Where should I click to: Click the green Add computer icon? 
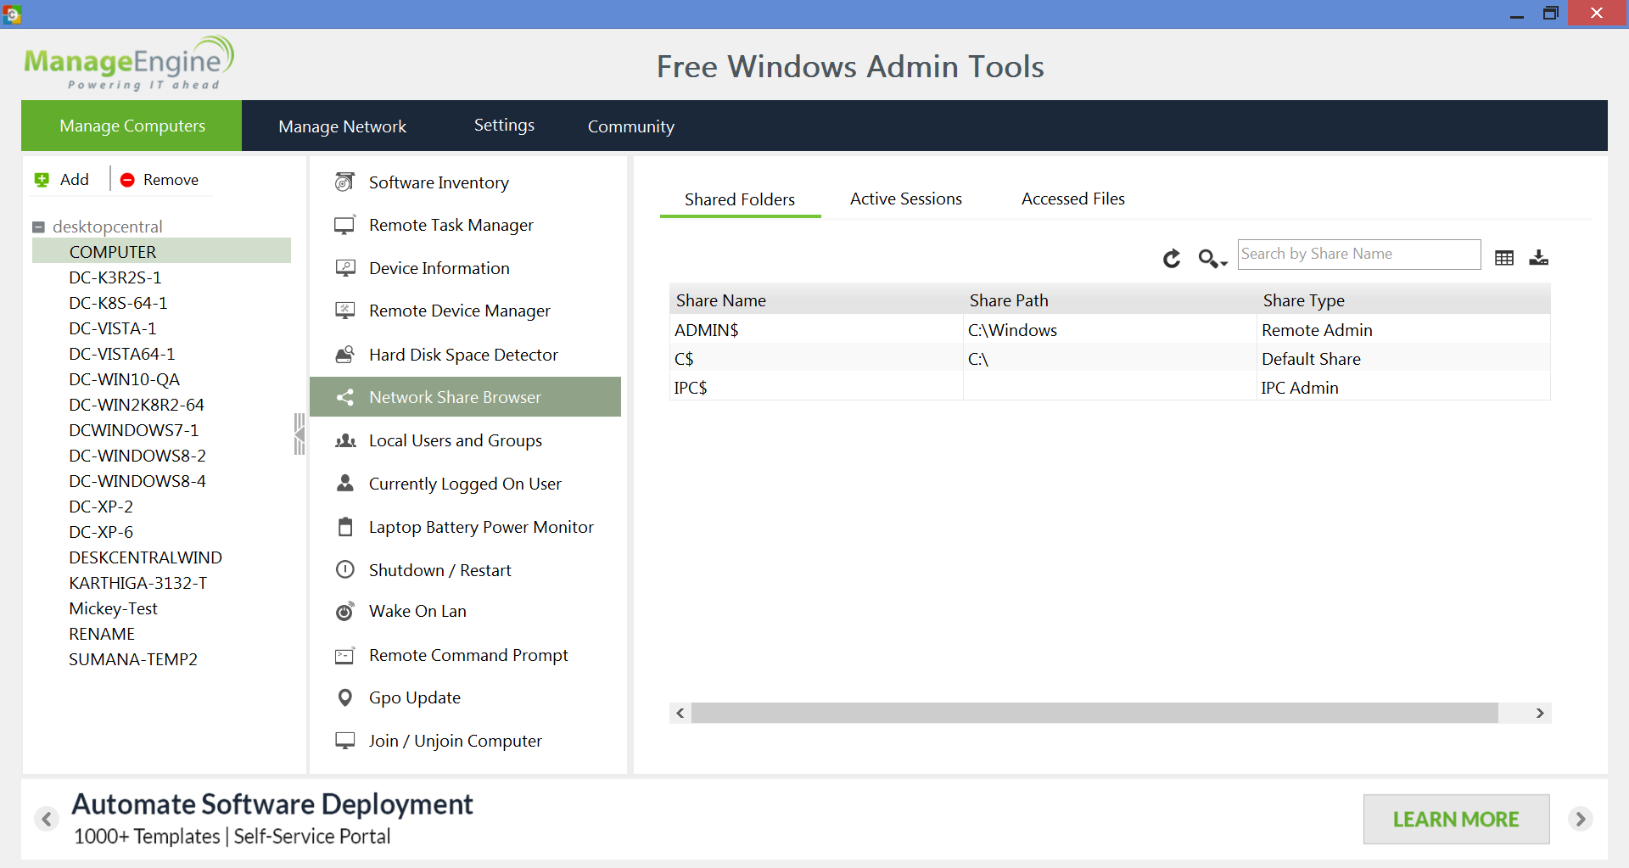point(42,180)
